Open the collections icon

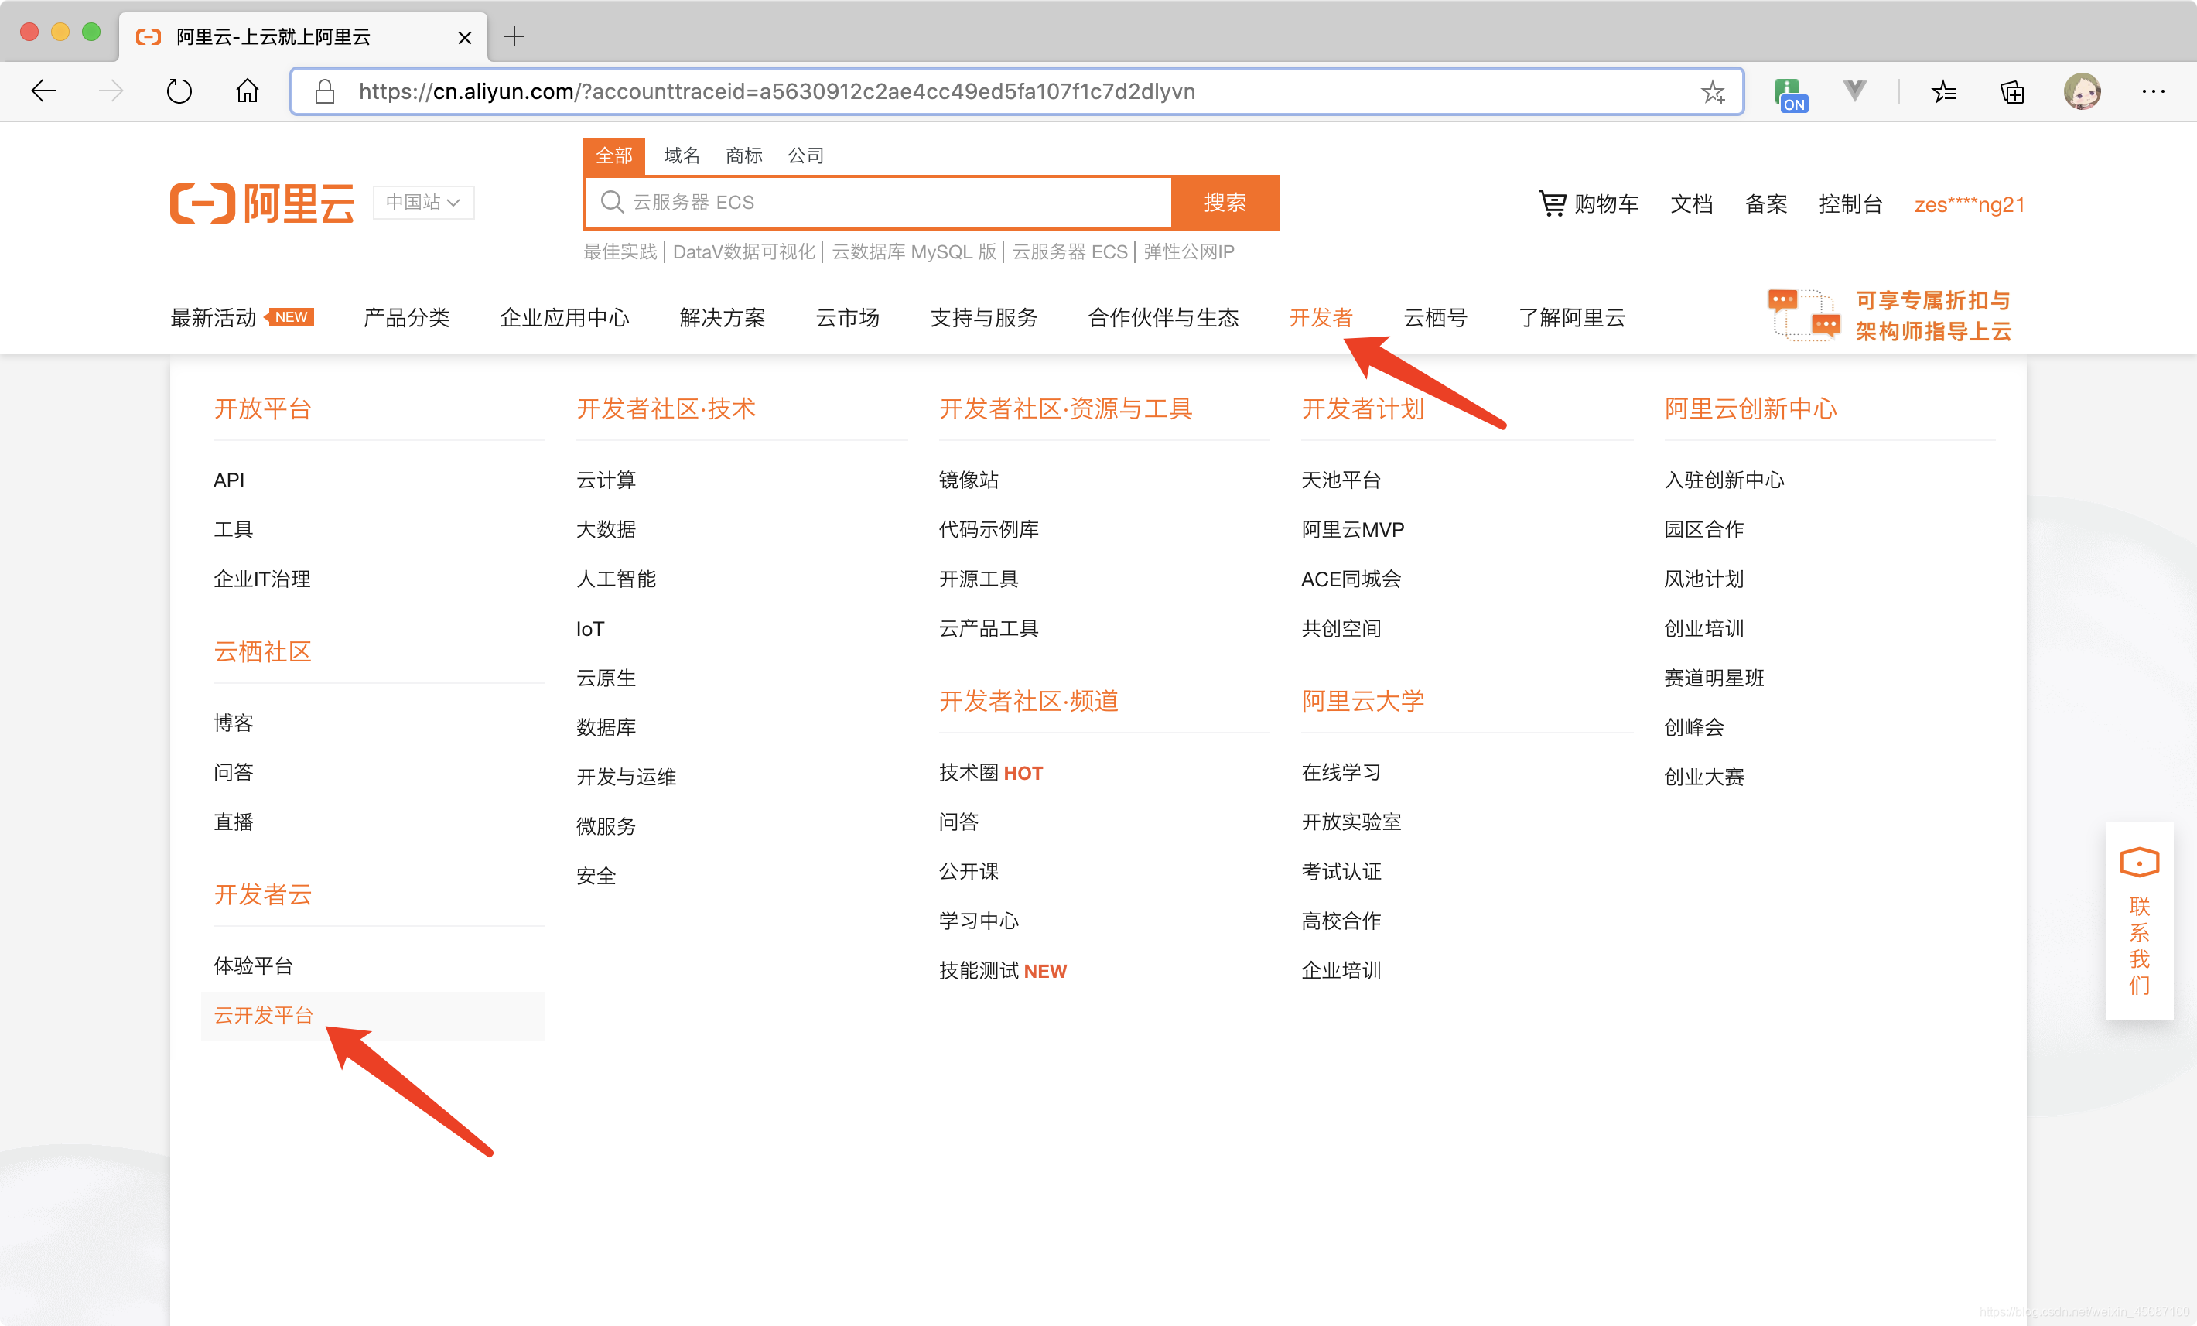(x=2012, y=91)
